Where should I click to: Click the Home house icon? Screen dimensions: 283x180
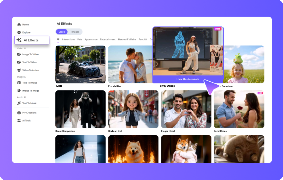[x=19, y=24]
